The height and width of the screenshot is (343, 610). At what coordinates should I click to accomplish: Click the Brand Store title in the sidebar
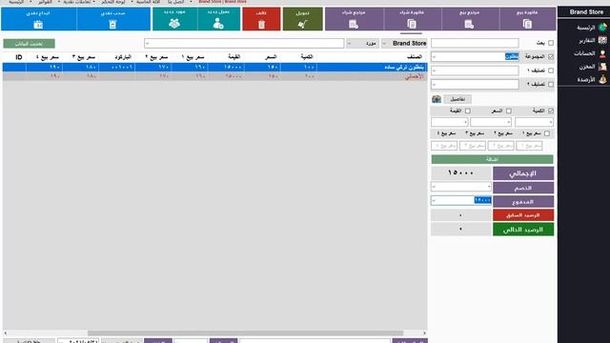586,12
